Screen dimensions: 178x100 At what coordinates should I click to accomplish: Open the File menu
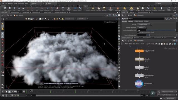[x=3, y=4]
